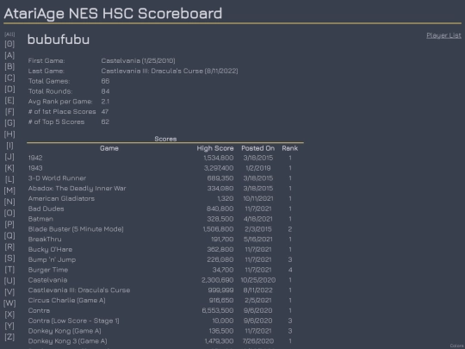
Task: Filter games by letter [L]
Action: [x=9, y=179]
